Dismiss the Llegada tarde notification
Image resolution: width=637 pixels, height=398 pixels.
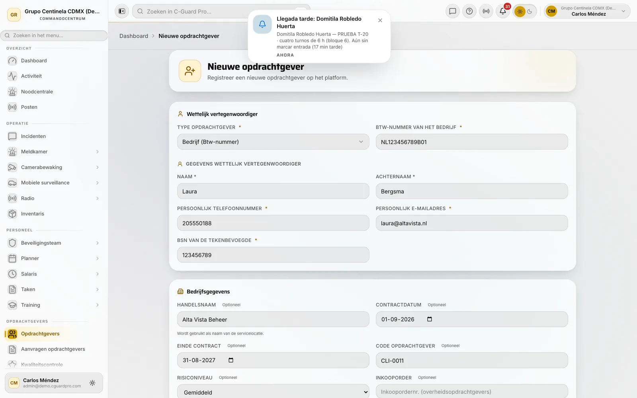click(380, 20)
